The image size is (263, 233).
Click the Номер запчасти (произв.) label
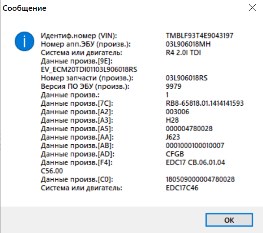(87, 78)
